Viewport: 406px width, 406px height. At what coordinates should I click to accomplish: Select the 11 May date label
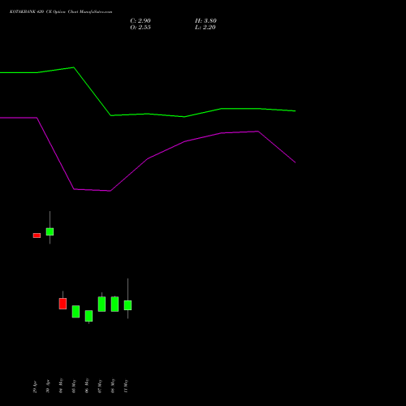(x=126, y=386)
